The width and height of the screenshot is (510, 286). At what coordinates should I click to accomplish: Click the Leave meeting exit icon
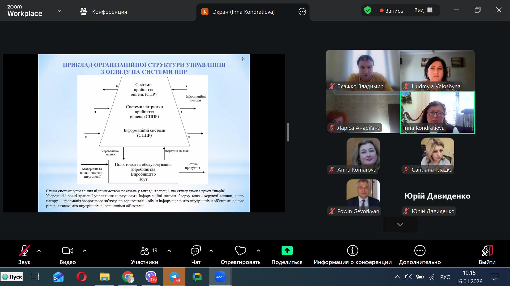(487, 251)
